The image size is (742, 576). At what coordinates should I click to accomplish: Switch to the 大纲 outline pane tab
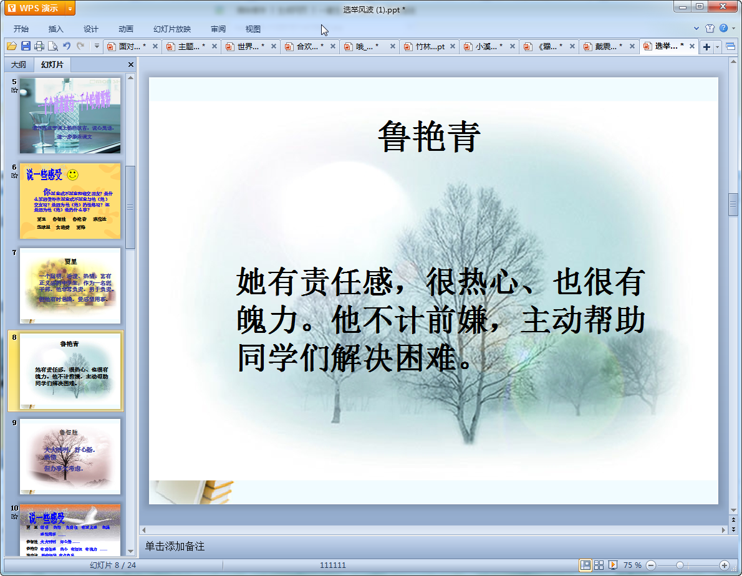[19, 64]
